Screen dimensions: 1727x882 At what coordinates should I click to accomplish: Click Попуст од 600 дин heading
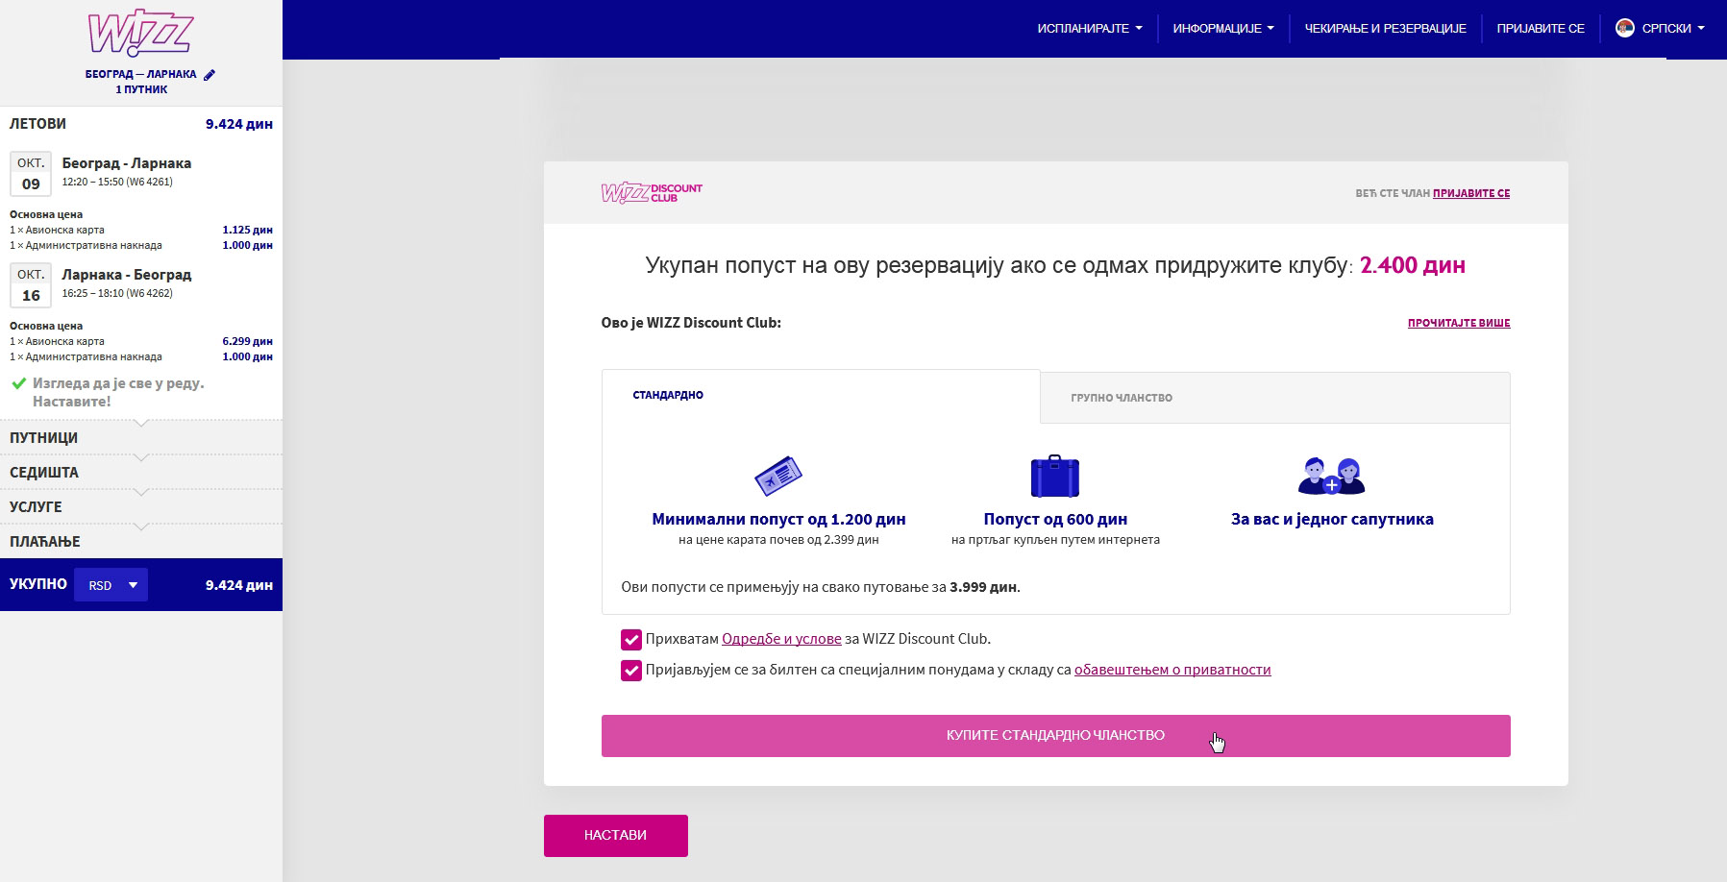pyautogui.click(x=1055, y=519)
